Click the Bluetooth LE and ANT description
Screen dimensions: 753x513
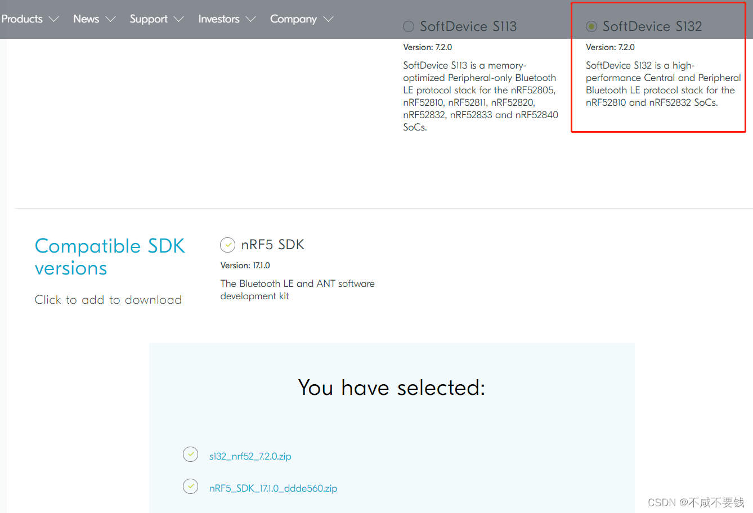(297, 290)
